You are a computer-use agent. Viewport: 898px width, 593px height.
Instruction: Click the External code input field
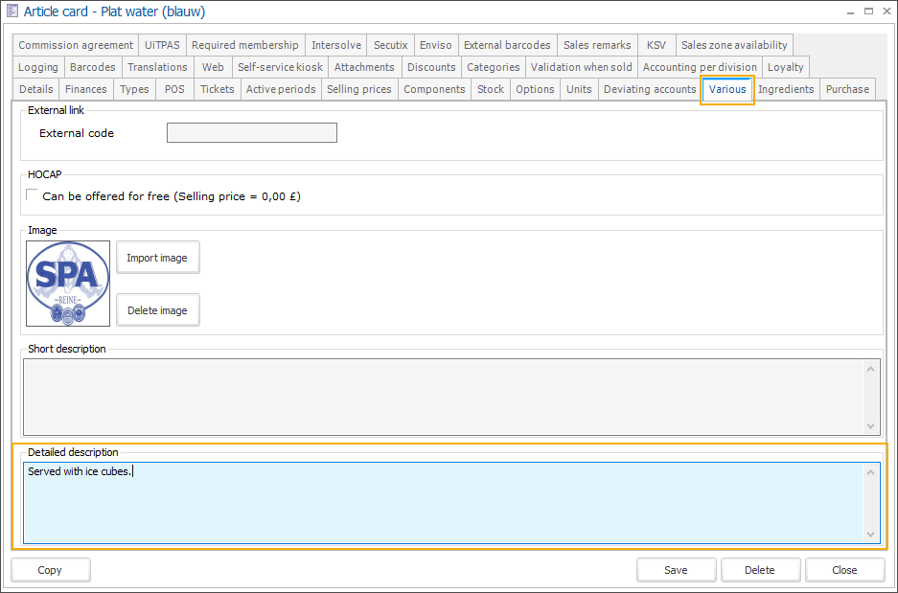coord(252,133)
